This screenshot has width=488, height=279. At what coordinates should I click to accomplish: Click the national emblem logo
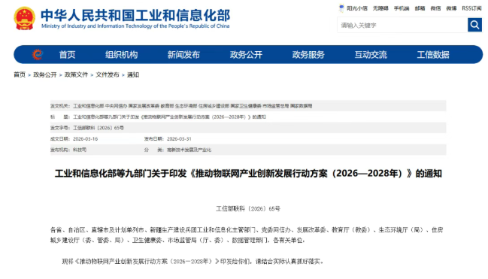pyautogui.click(x=24, y=18)
